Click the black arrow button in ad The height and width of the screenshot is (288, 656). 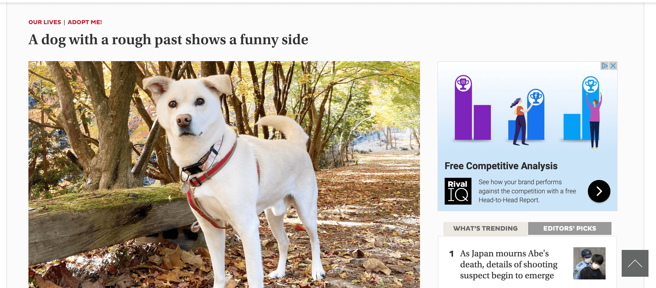coord(599,191)
